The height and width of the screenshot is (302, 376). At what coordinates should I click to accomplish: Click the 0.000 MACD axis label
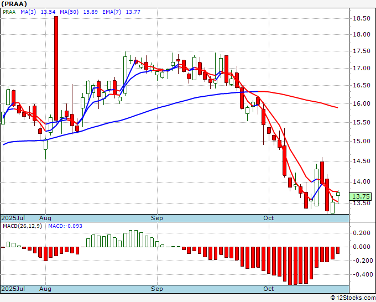[362, 247]
